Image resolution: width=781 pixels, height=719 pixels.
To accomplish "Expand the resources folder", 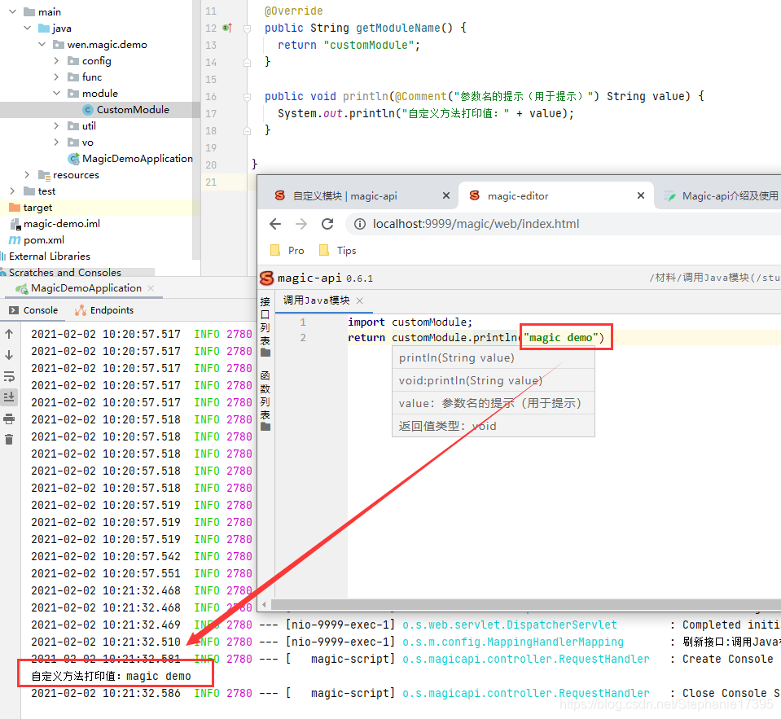I will 27,175.
